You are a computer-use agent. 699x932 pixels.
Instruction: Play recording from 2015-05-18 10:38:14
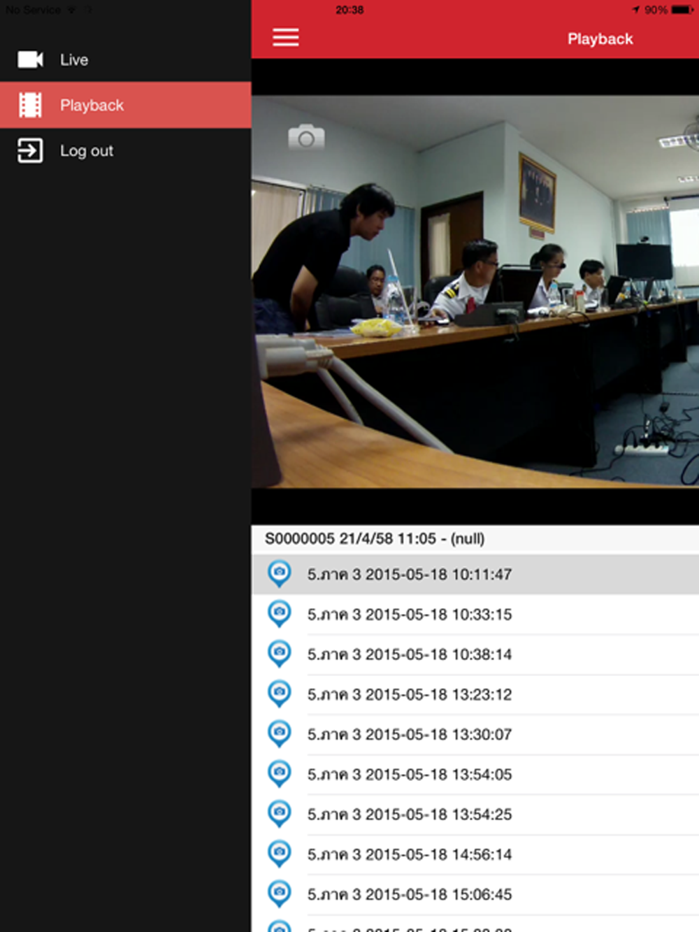410,654
